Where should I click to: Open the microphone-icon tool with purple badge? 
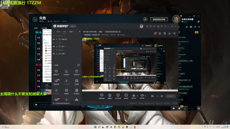coord(56,82)
